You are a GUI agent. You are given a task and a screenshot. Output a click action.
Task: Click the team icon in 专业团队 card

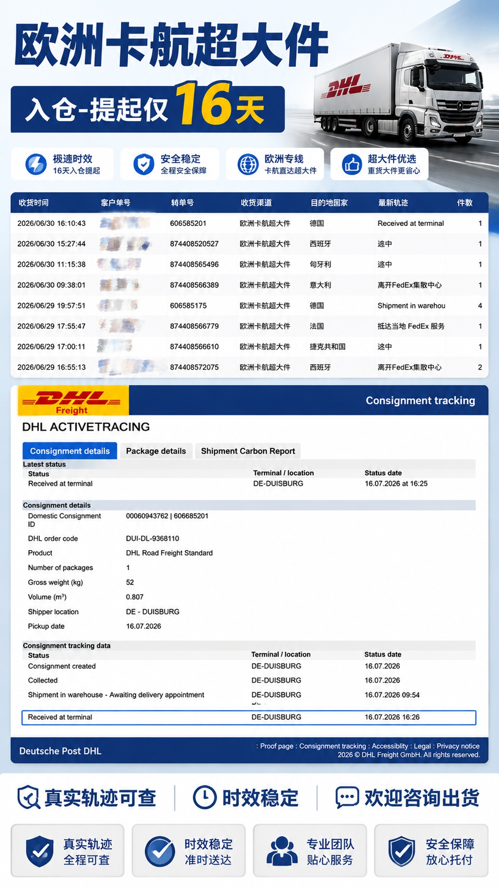pos(282,851)
